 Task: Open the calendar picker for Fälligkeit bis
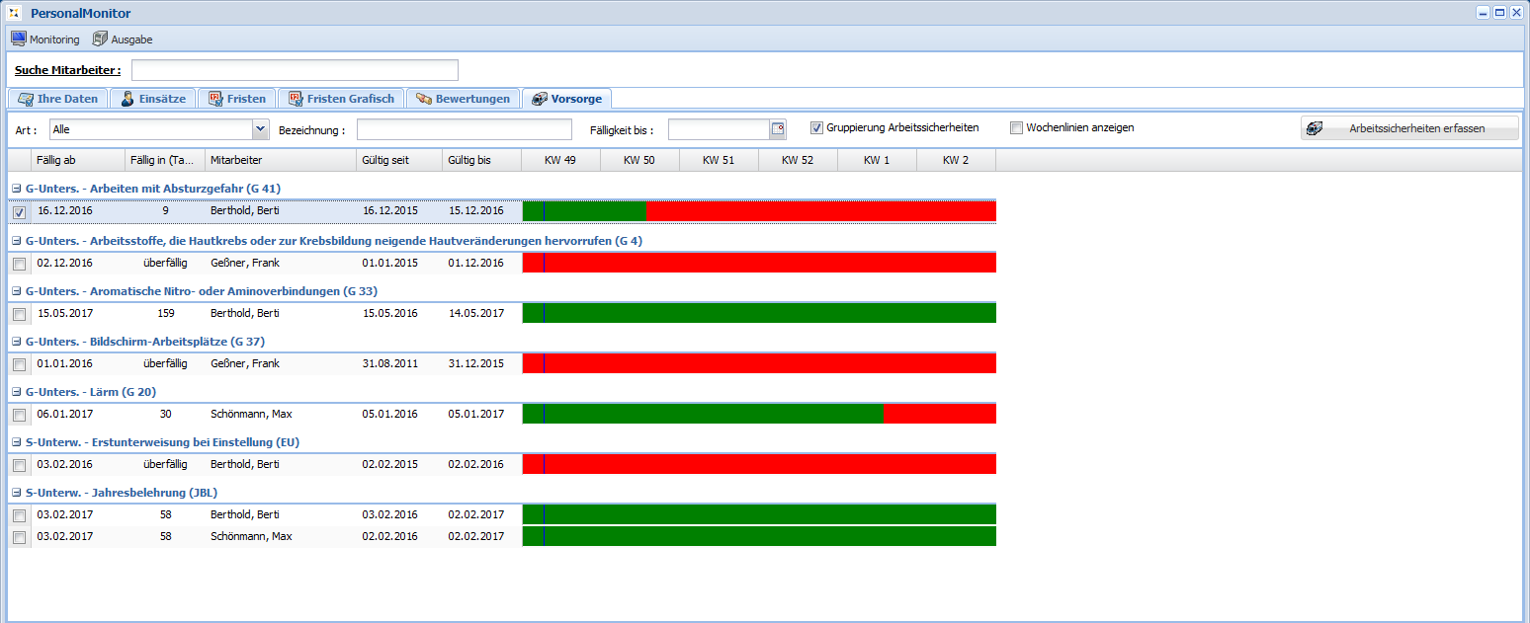(x=777, y=129)
